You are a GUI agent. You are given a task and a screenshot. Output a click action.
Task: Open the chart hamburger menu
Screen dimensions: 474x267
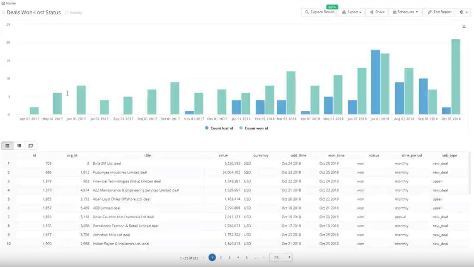(464, 26)
